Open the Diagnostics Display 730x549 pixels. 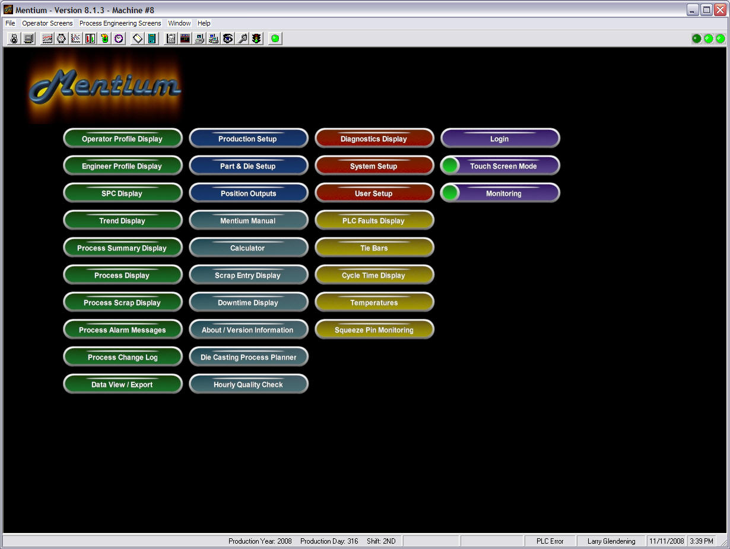coord(374,138)
